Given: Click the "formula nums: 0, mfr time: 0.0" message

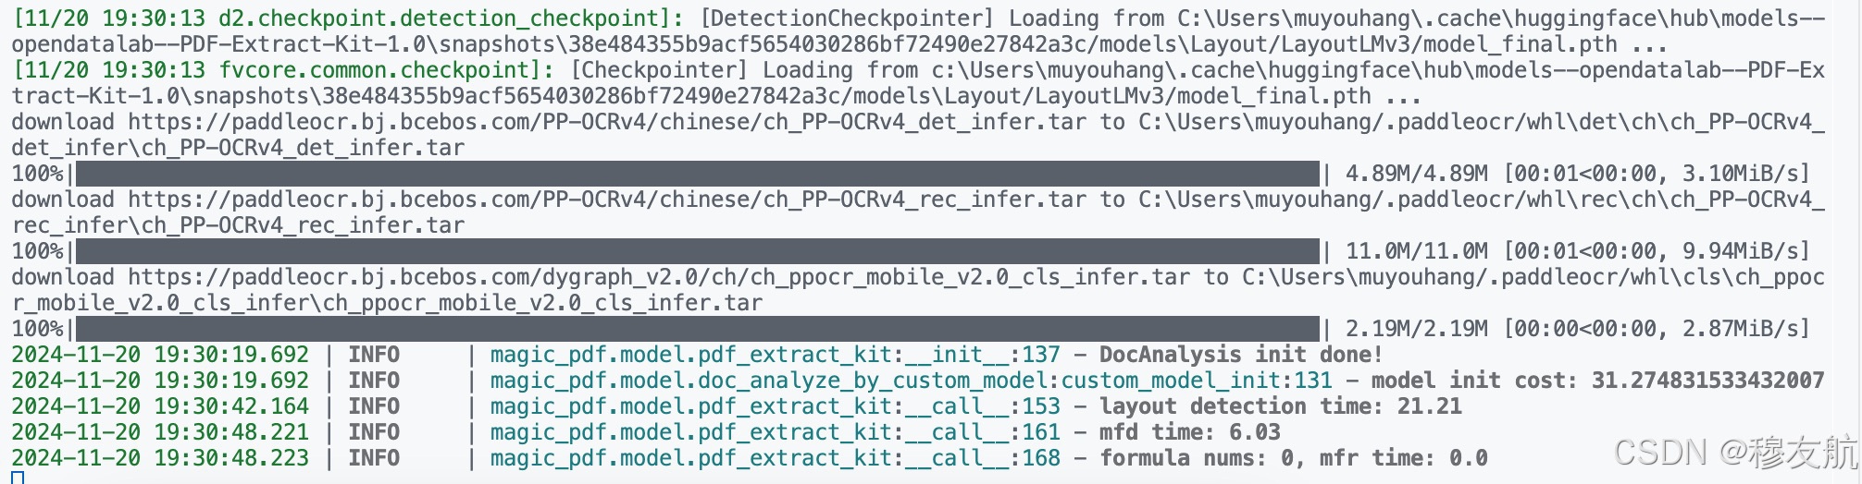Looking at the screenshot, I should click(x=1294, y=458).
